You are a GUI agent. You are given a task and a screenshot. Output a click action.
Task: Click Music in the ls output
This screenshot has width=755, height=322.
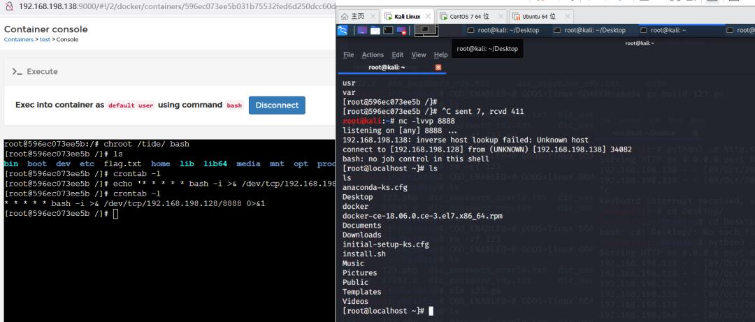click(x=354, y=263)
